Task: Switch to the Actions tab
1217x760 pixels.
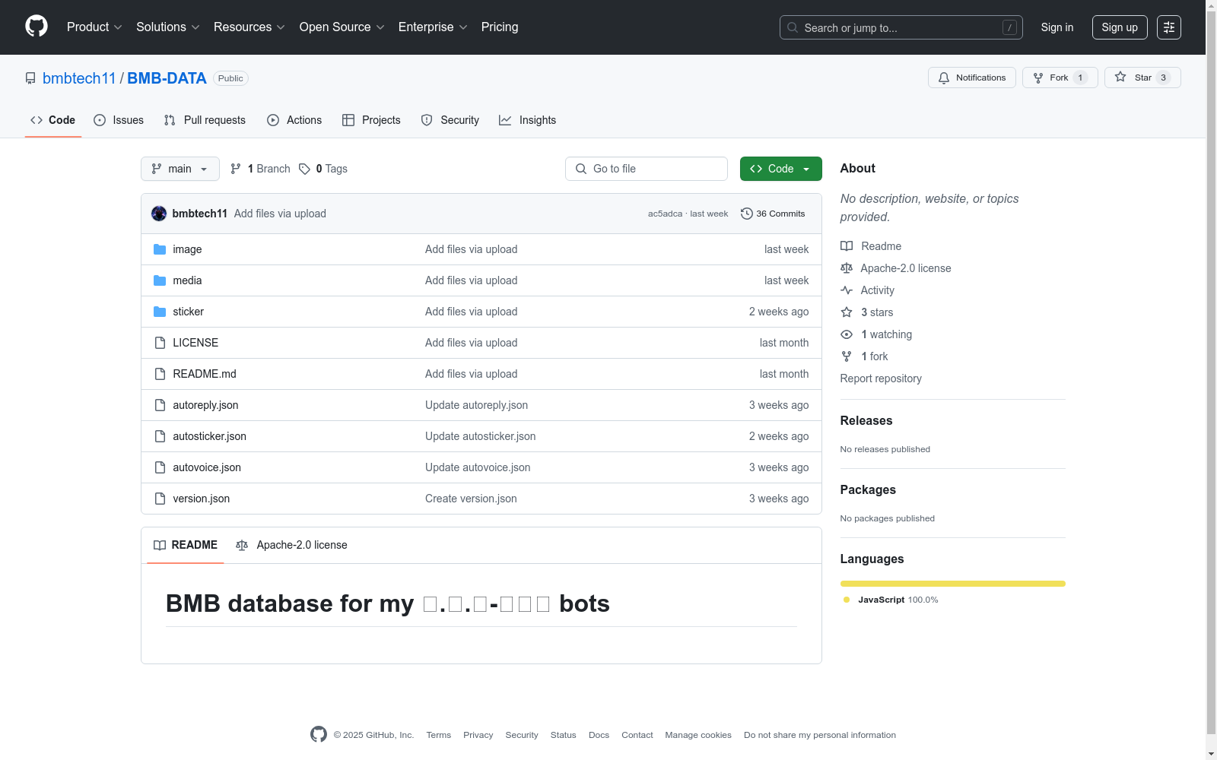Action: click(294, 120)
